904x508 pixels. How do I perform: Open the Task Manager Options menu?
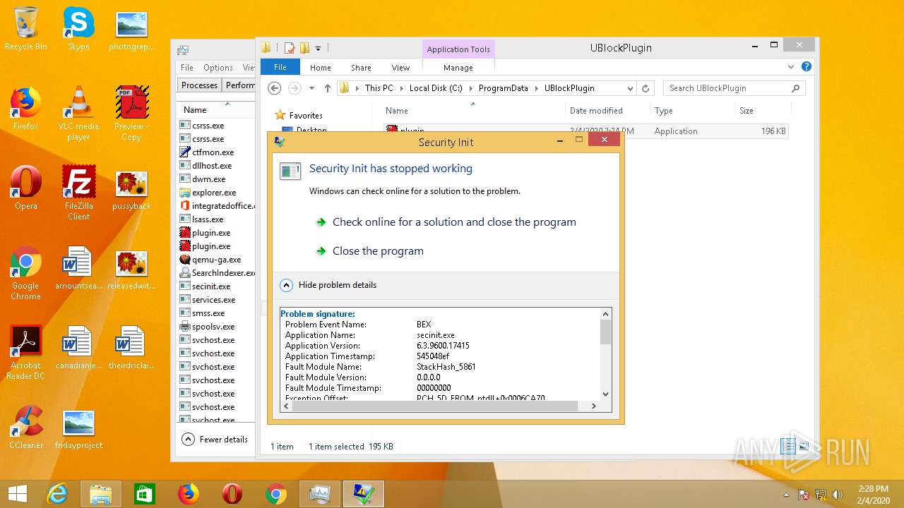click(x=218, y=68)
